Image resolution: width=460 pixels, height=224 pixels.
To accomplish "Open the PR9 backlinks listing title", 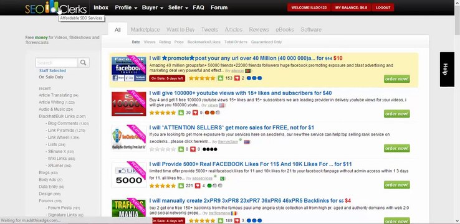I will [x=250, y=201].
